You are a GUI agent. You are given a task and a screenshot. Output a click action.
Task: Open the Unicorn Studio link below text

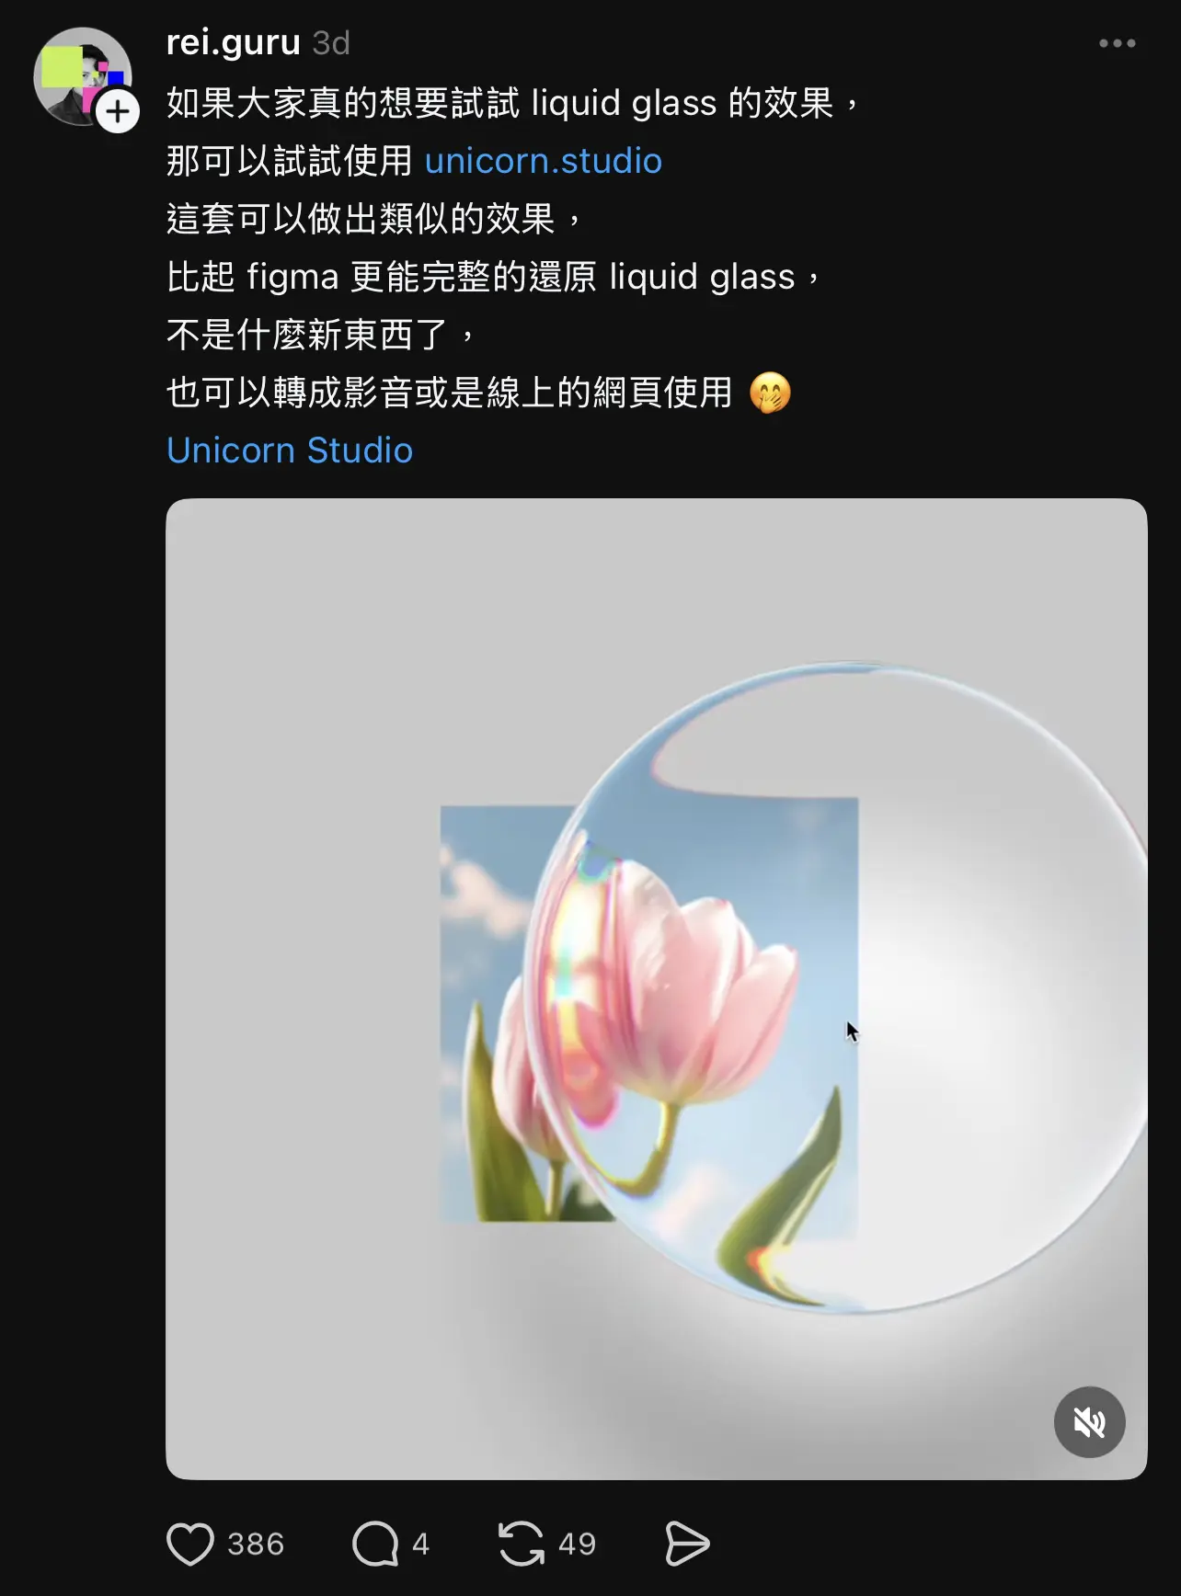point(290,450)
